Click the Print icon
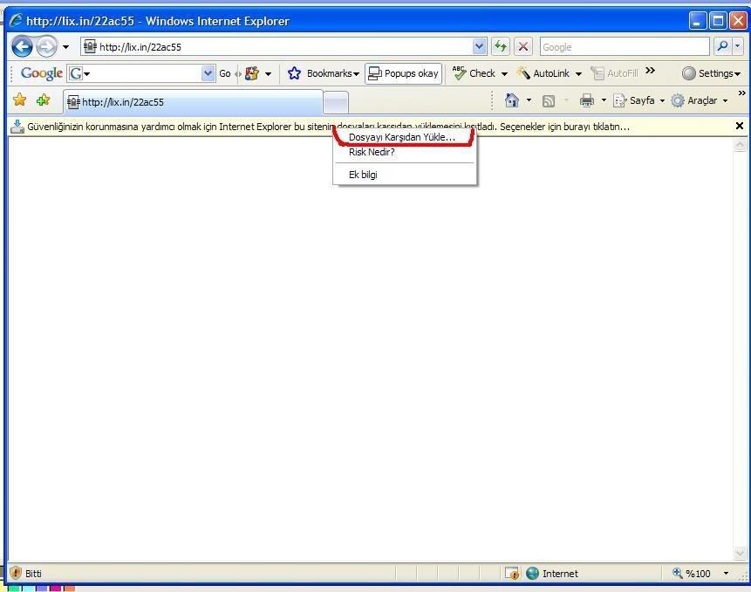The width and height of the screenshot is (751, 592). (x=587, y=100)
